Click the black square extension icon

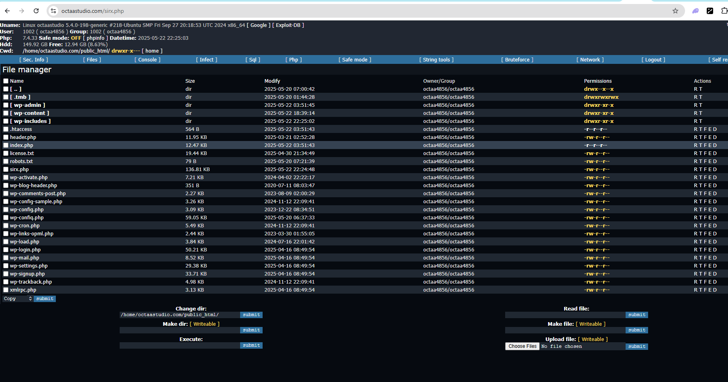[710, 11]
